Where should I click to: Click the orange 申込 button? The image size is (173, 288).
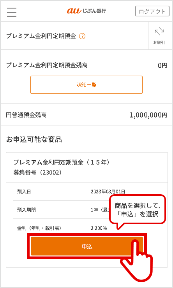coord(87,246)
